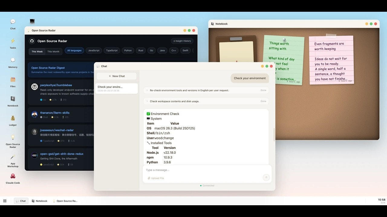Expand the Re-check environment tools step

click(x=206, y=90)
